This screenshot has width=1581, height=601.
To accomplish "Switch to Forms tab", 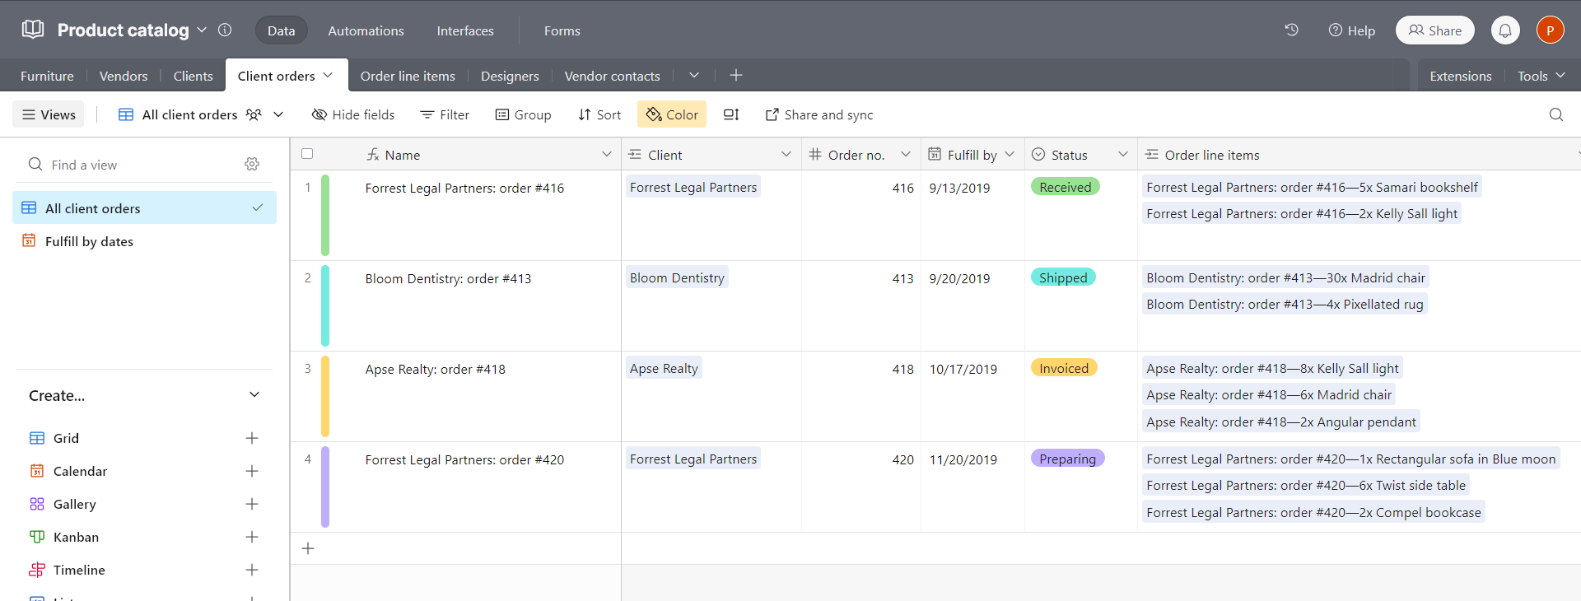I will 562,30.
